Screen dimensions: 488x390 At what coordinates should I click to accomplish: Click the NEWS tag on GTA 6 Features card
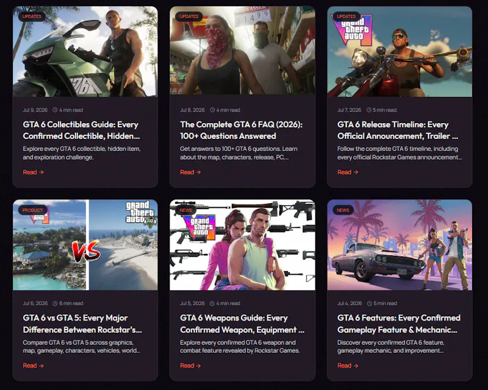(343, 210)
